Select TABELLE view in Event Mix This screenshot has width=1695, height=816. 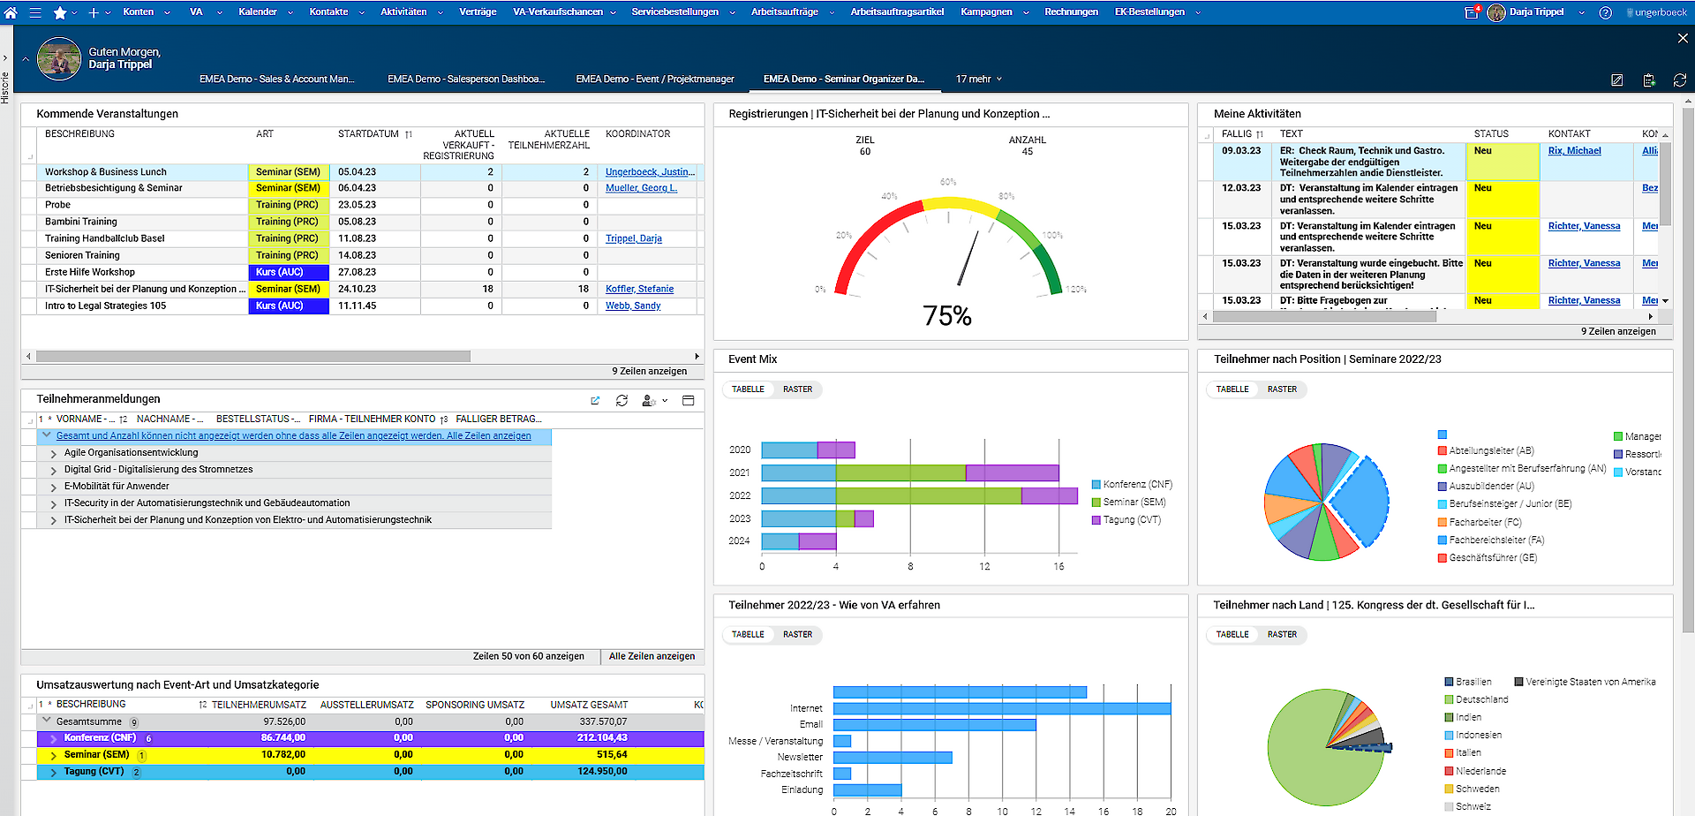pos(748,389)
